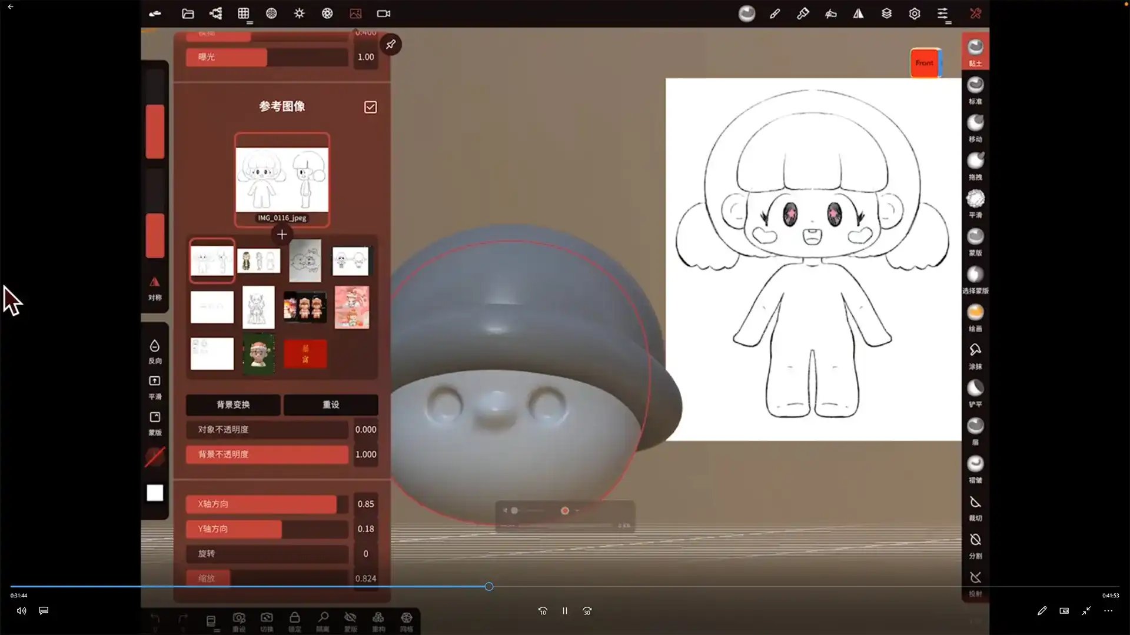The image size is (1130, 635).
Task: Open the layers stack icon panel
Action: (x=886, y=14)
